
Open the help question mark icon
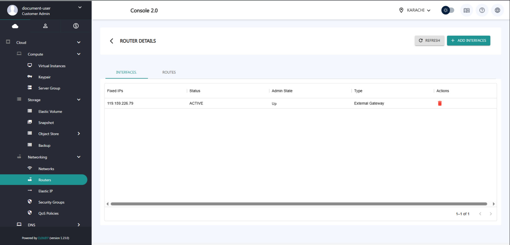coord(482,10)
